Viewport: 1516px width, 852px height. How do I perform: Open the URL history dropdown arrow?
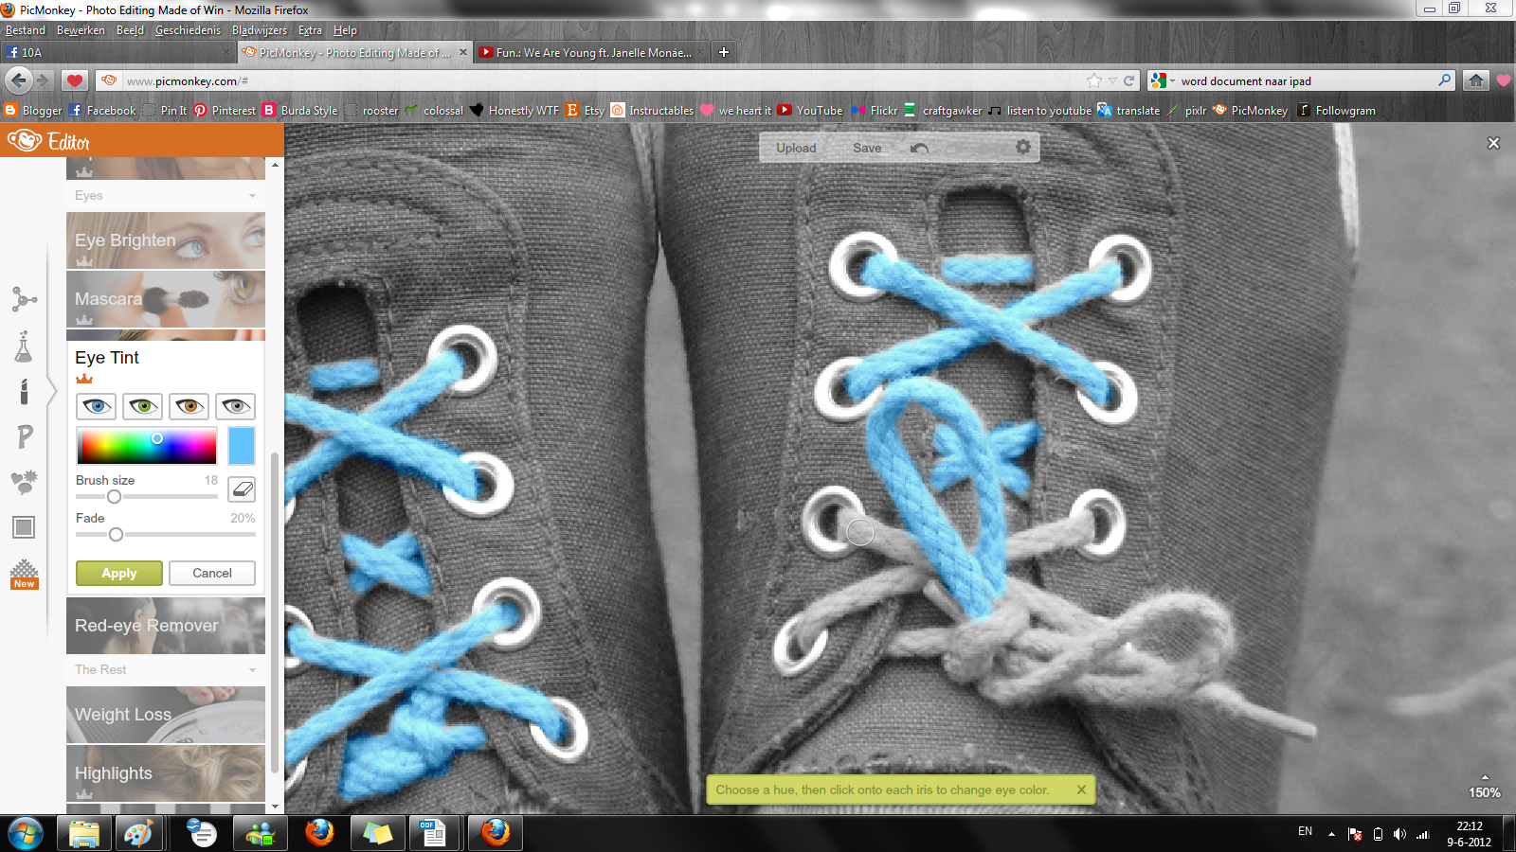[x=1112, y=80]
